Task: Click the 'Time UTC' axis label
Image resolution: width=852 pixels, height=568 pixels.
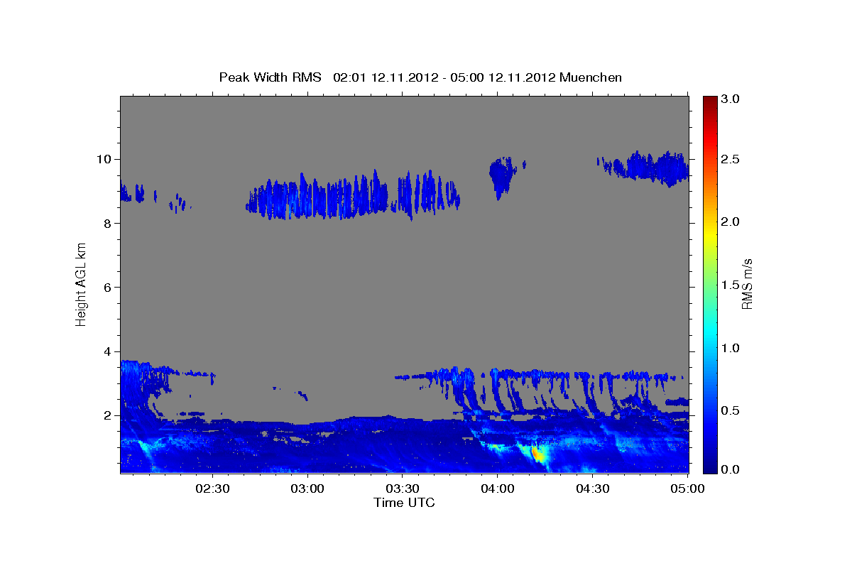Action: pos(404,503)
